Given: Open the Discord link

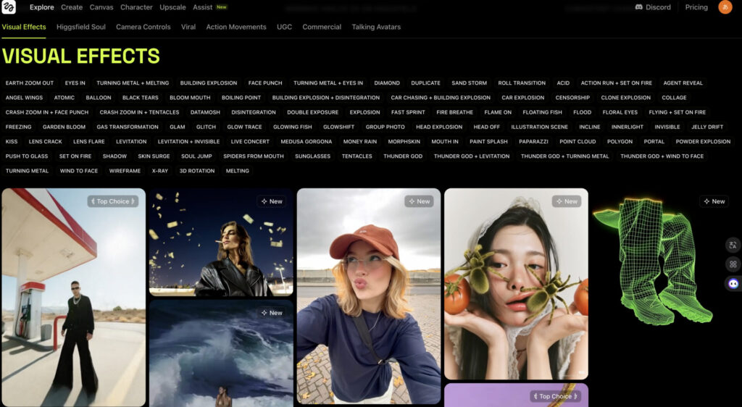Looking at the screenshot, I should click(x=653, y=7).
